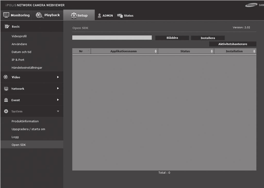
Task: Click the Installation column header text
Action: click(234, 51)
